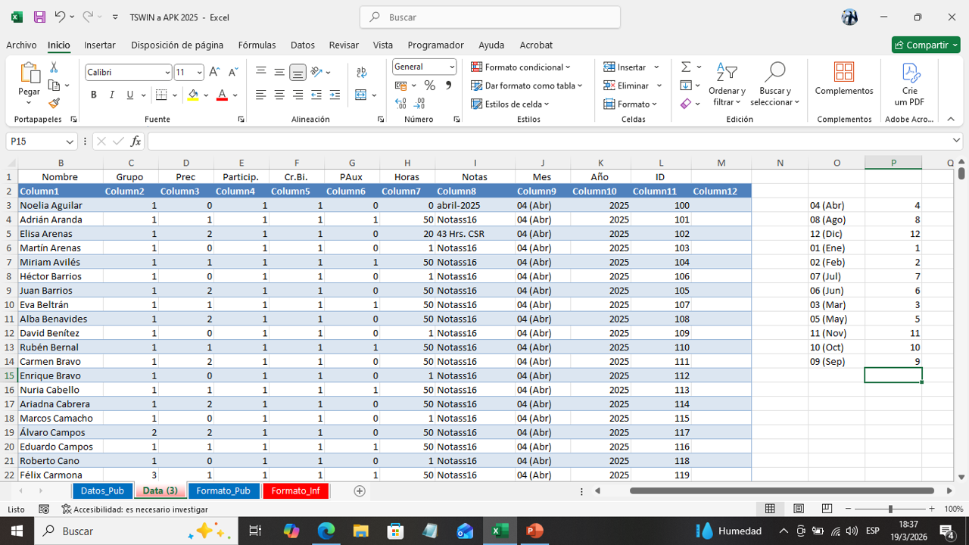Apply the red font color swatch
Screen dimensions: 969x545
tap(222, 95)
